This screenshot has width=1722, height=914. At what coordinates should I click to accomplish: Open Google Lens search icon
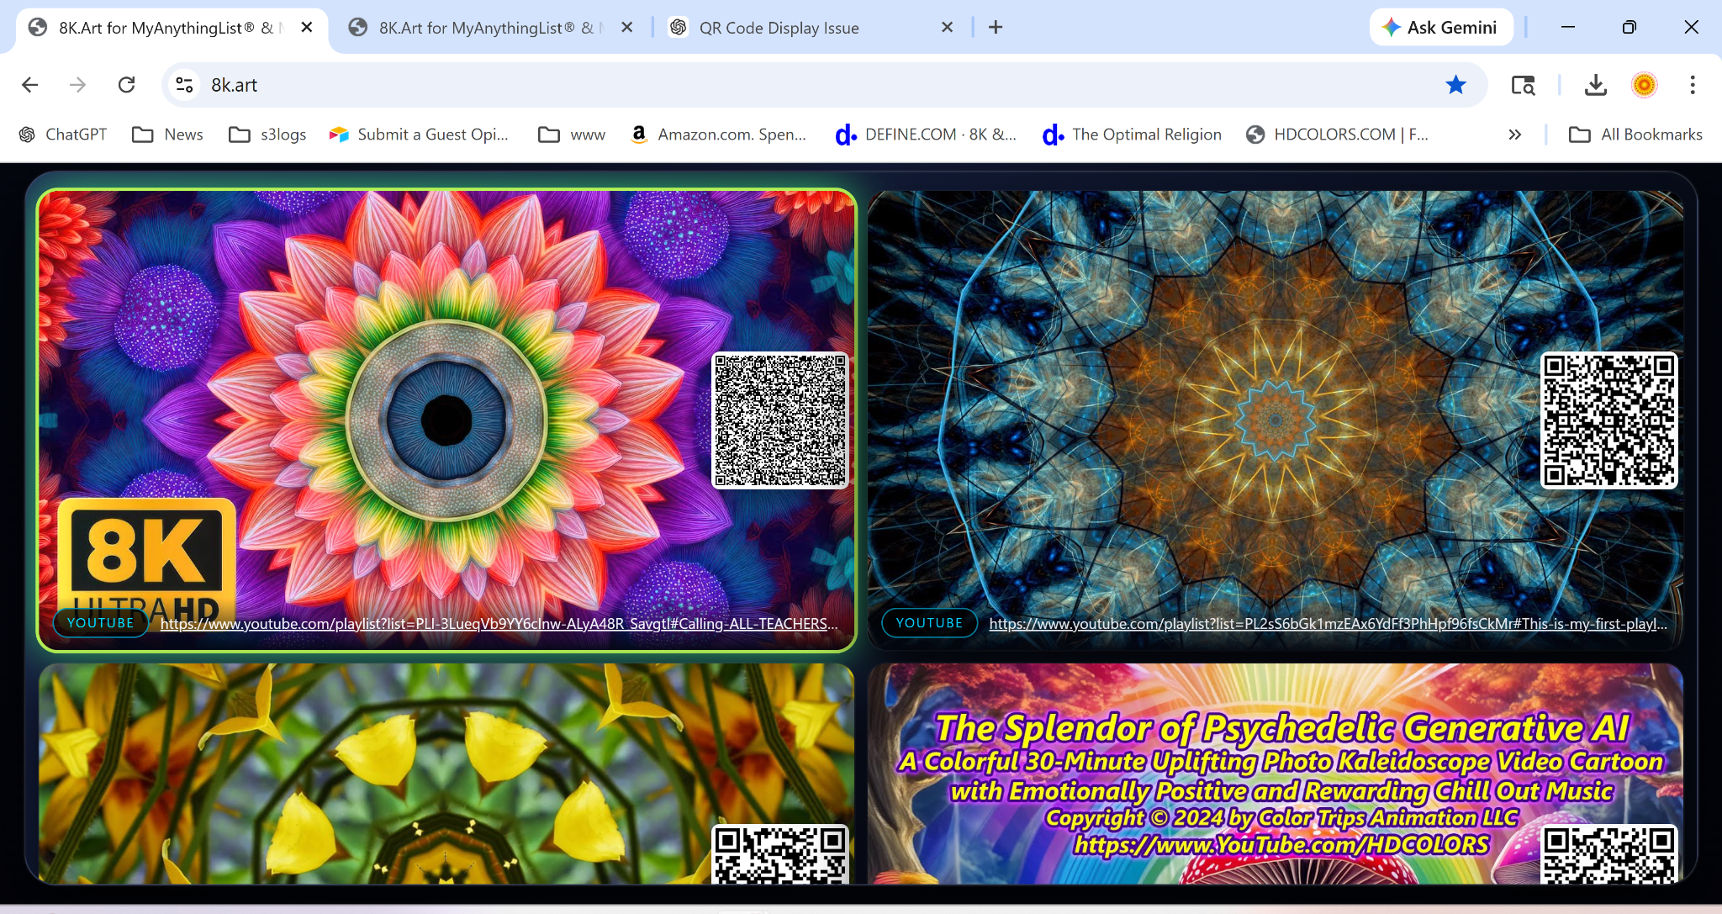[1524, 85]
